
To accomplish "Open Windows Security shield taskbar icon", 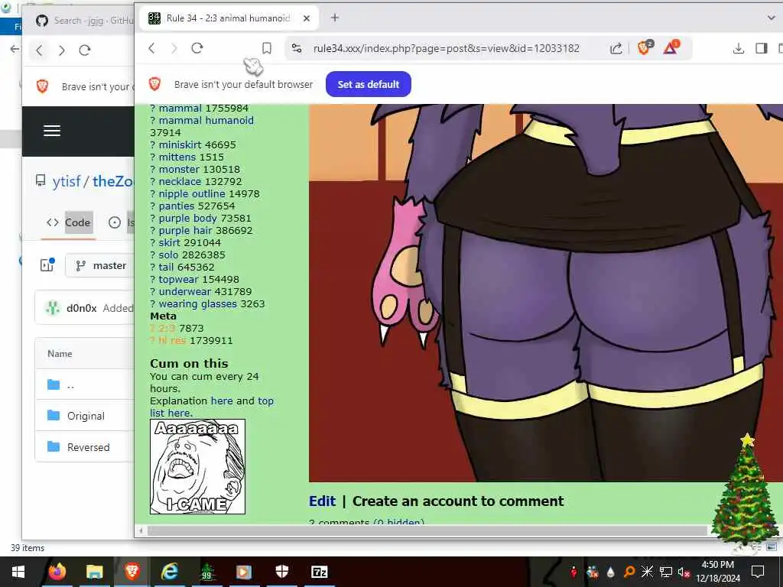I will 281,572.
